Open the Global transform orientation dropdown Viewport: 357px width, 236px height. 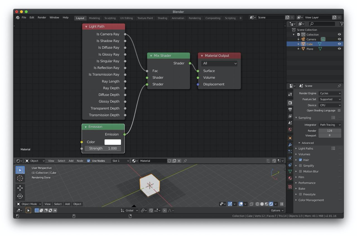click(129, 210)
